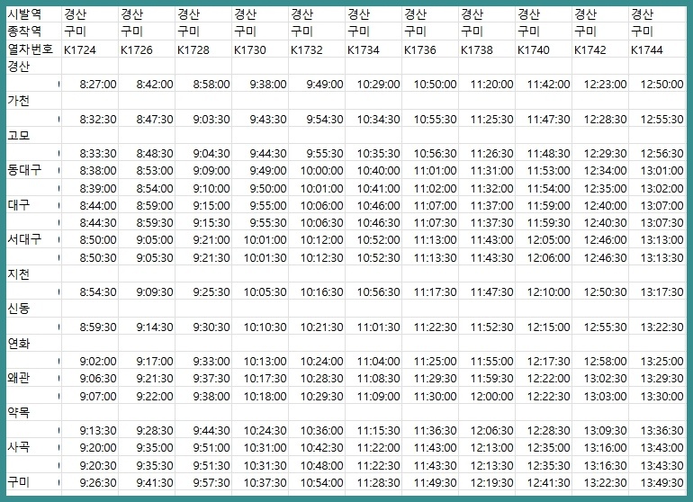Select the 경산 station label below 열차번호
The image size is (693, 502).
pyautogui.click(x=33, y=67)
